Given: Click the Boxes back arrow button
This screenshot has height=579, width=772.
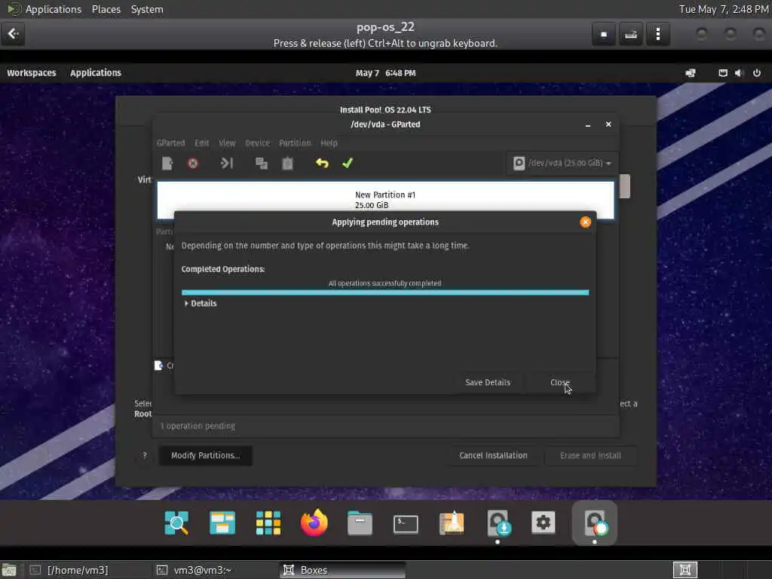Looking at the screenshot, I should click(13, 34).
